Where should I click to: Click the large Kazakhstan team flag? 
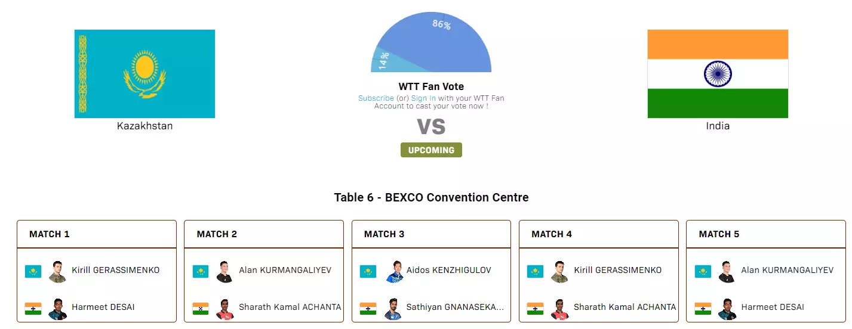coord(144,74)
